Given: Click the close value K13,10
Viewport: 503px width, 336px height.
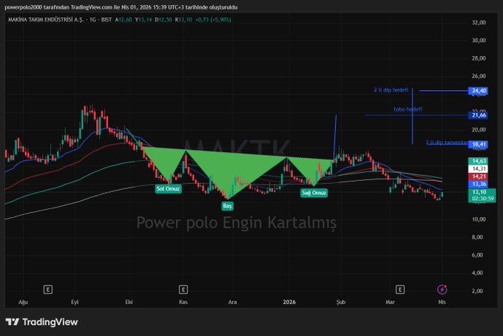Looking at the screenshot, I should click(x=183, y=19).
